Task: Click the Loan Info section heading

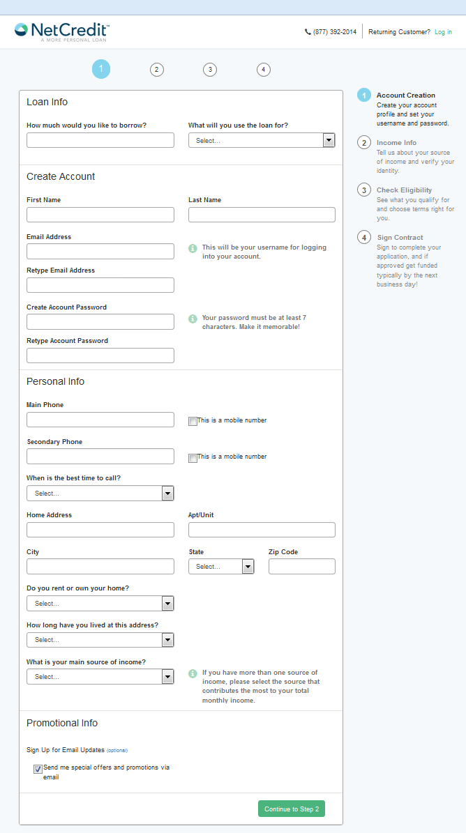Action: [47, 102]
